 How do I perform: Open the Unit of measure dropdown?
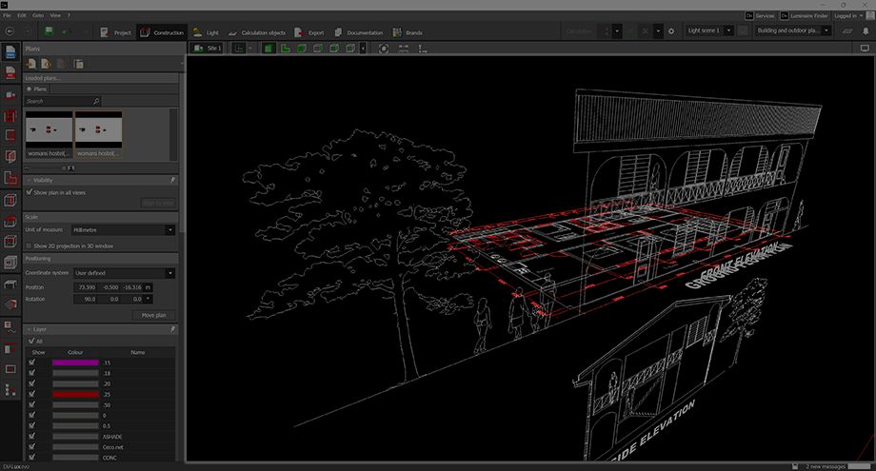tap(124, 229)
